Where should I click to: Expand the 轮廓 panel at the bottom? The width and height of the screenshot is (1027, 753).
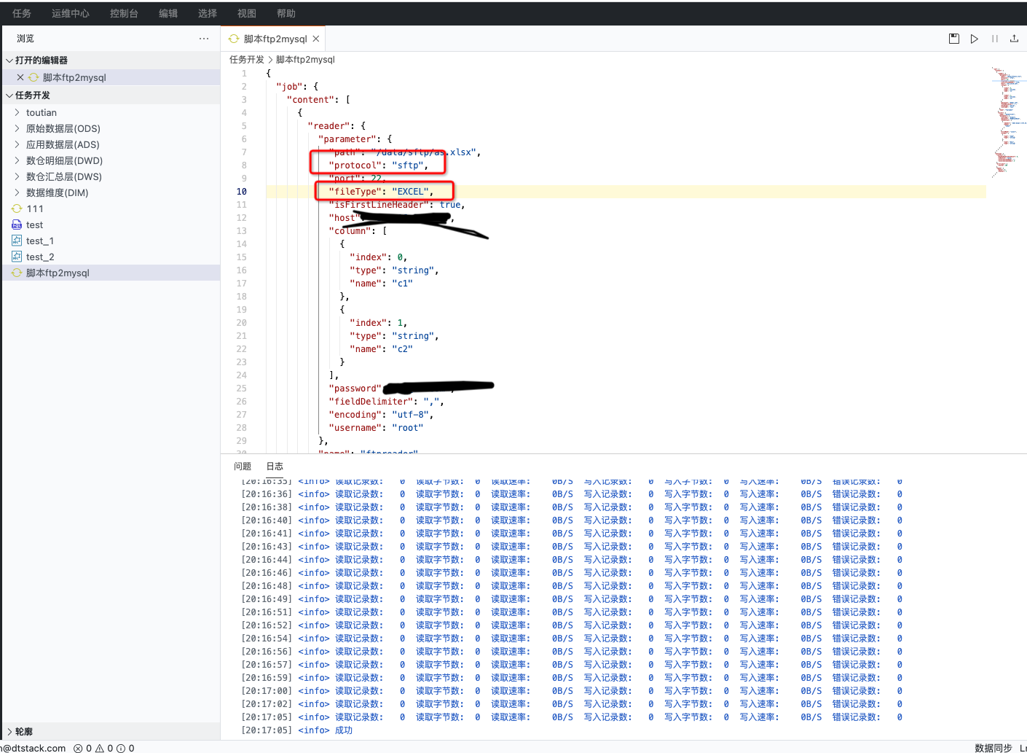click(23, 731)
